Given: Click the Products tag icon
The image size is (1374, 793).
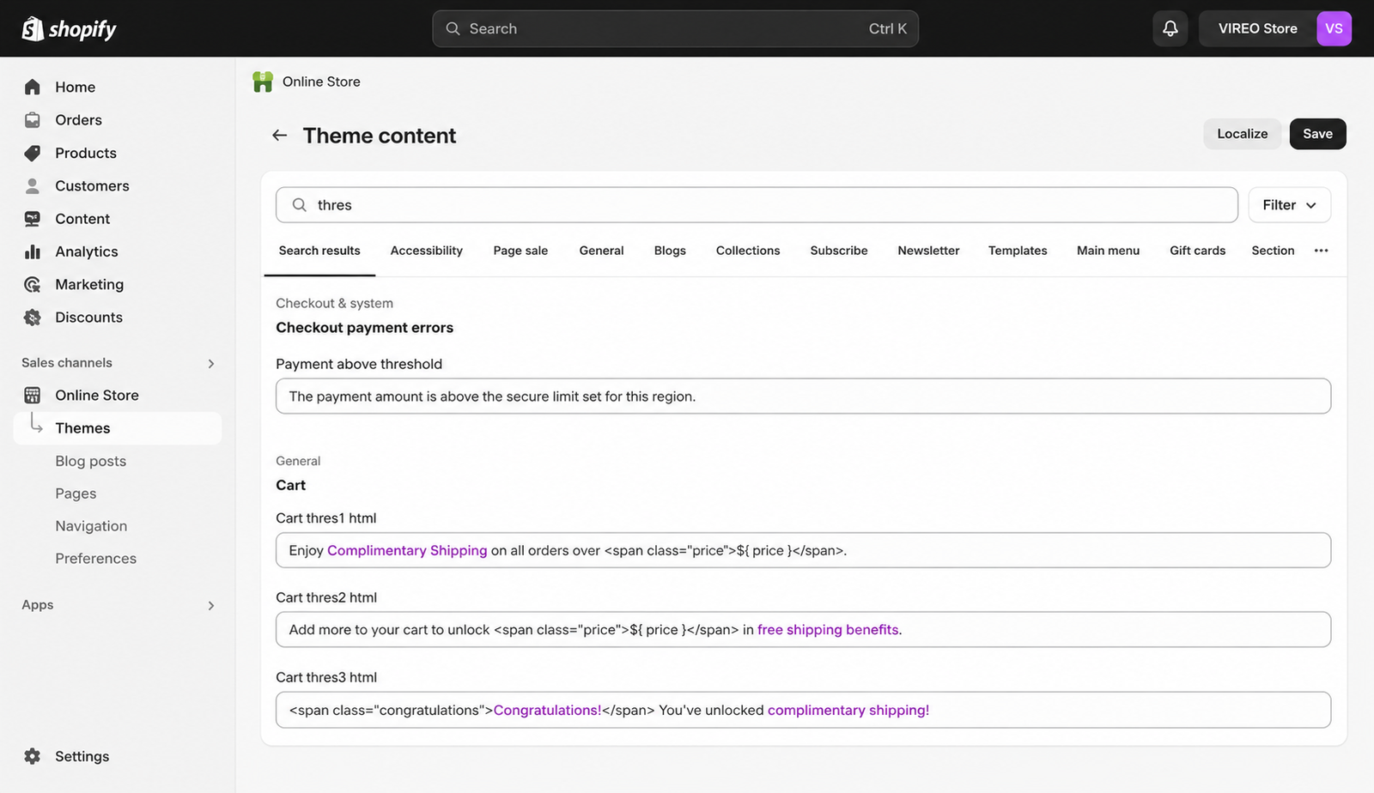Looking at the screenshot, I should coord(33,153).
